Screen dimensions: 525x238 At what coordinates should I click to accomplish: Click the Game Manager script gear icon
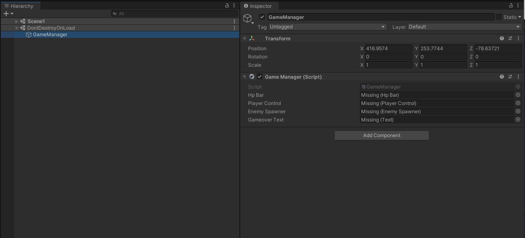click(x=252, y=77)
